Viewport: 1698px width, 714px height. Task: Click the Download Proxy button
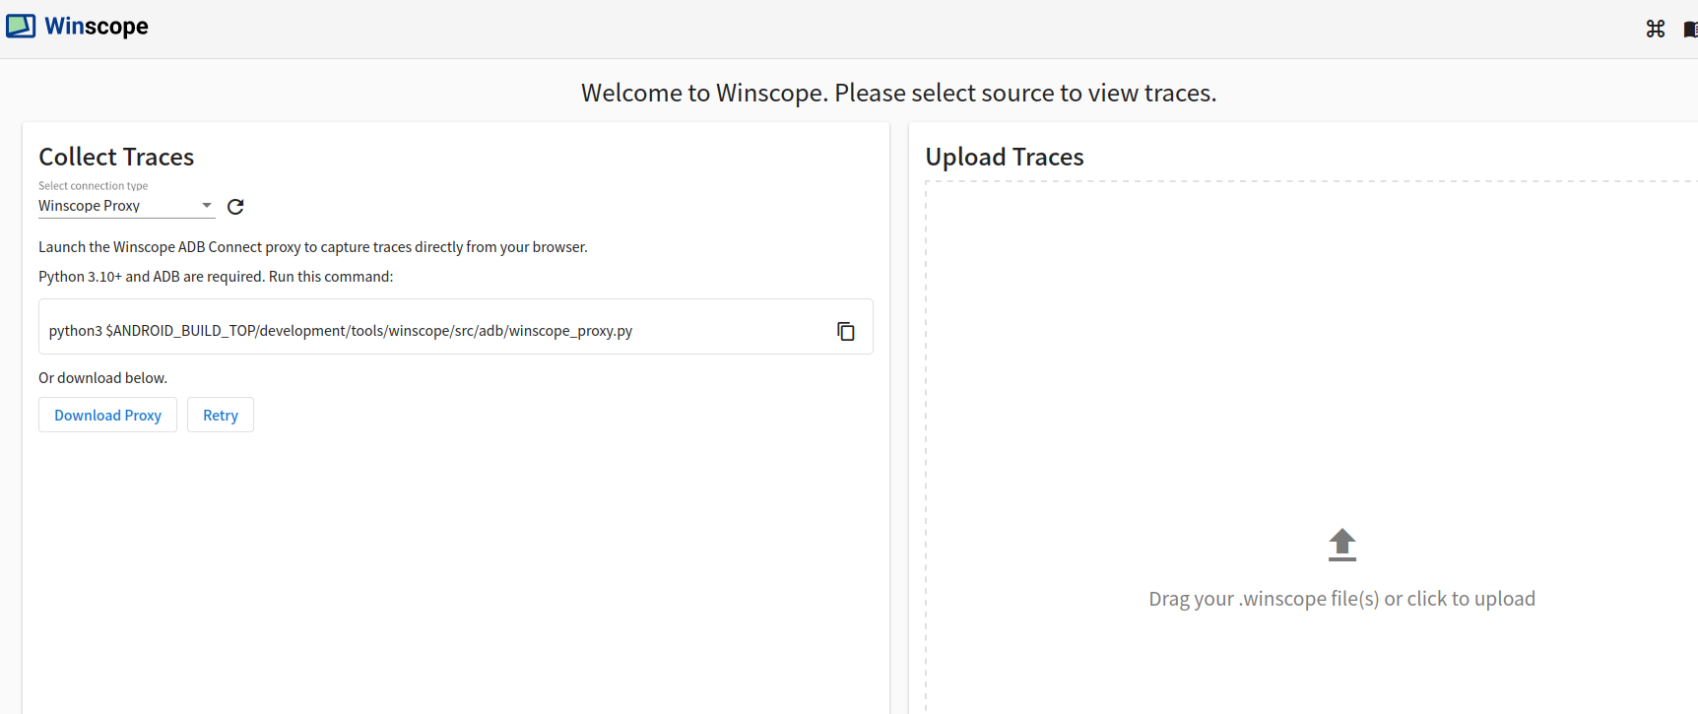[x=107, y=415]
